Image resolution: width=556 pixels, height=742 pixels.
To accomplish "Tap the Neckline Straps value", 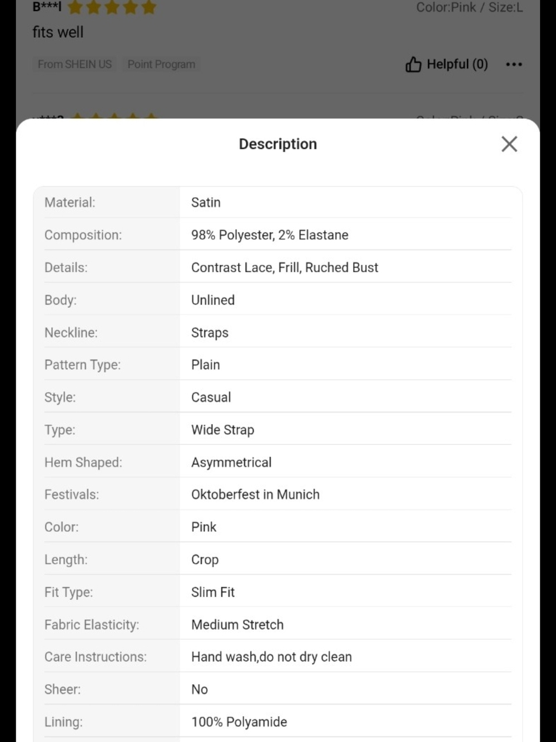I will pos(210,332).
